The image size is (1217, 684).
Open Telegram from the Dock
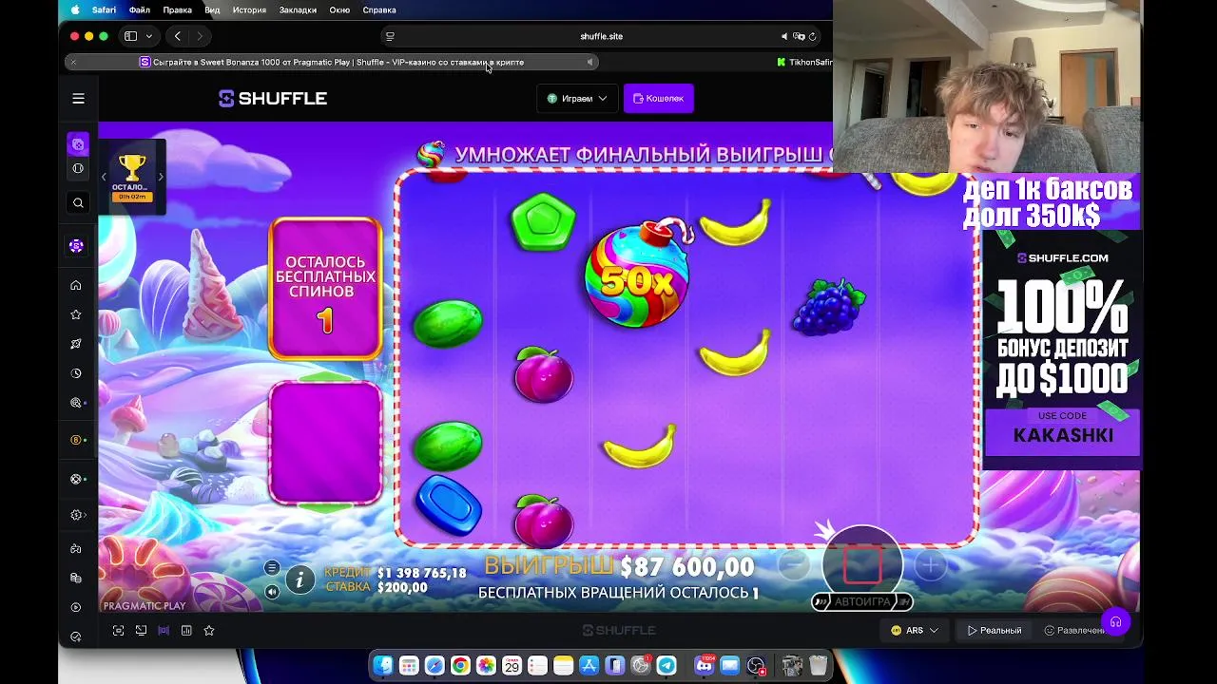[x=666, y=666]
